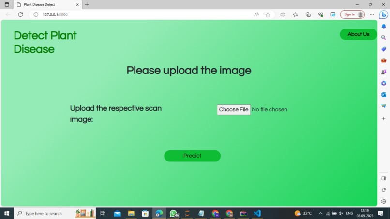Open Bing Copilot sidebar icon

(x=384, y=15)
